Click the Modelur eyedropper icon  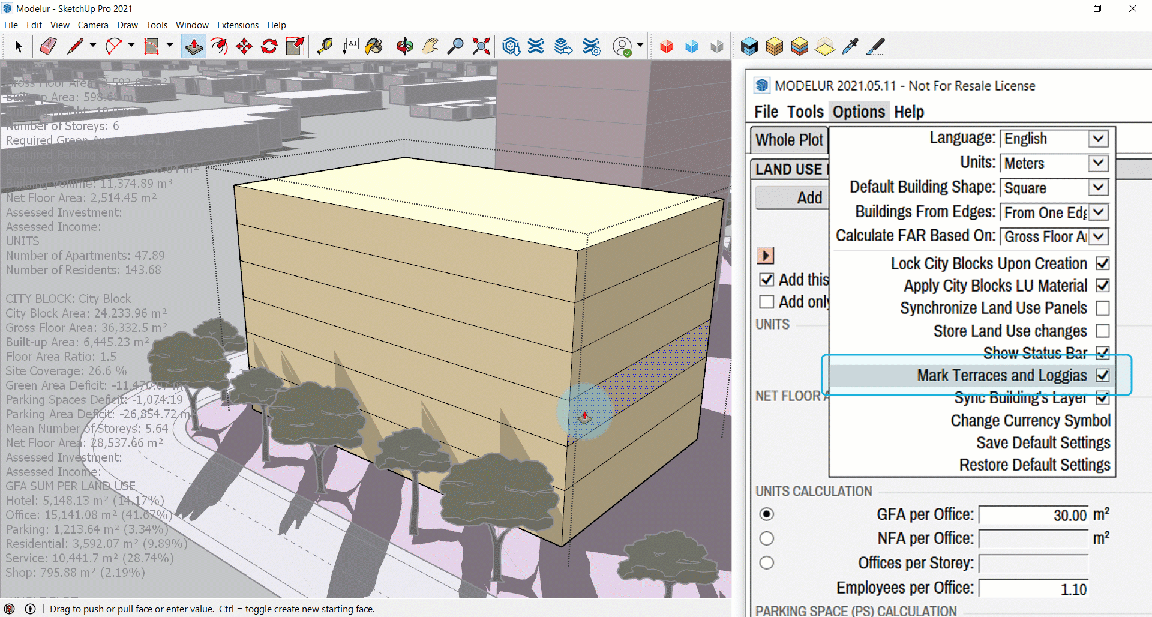click(850, 46)
